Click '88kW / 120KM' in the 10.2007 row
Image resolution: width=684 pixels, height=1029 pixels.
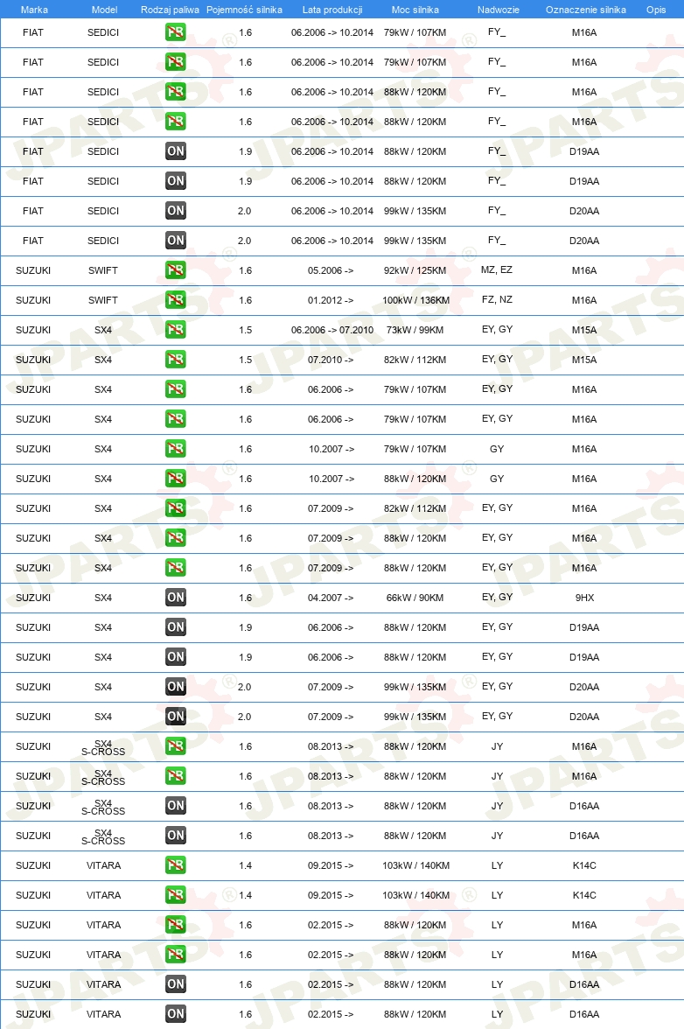[415, 479]
